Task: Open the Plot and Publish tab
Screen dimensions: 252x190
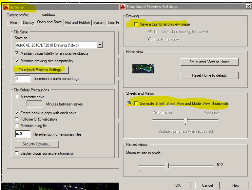Action: point(78,23)
